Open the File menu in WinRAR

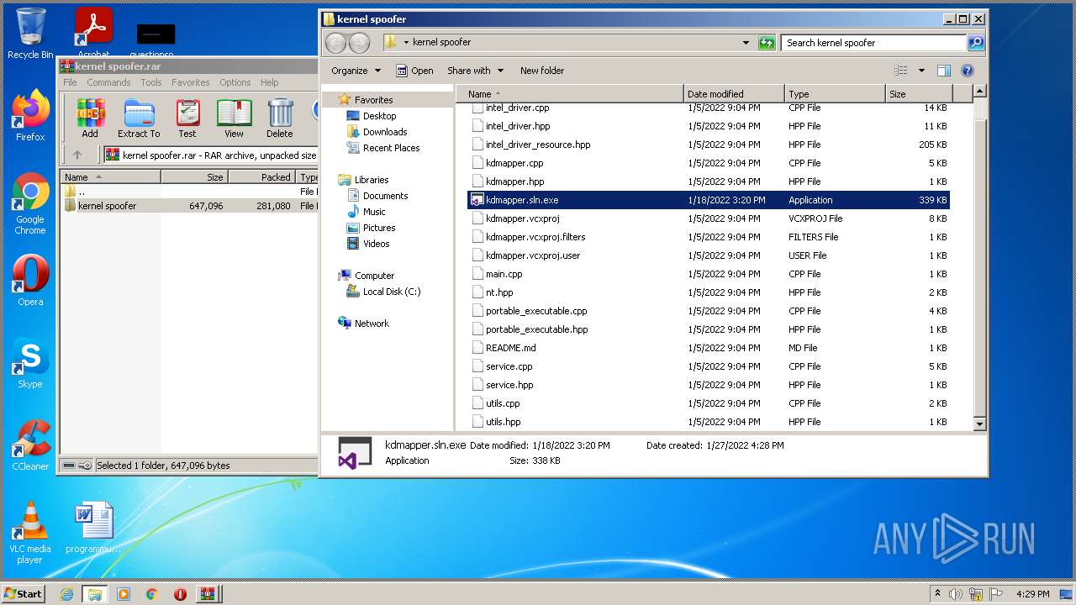coord(70,82)
